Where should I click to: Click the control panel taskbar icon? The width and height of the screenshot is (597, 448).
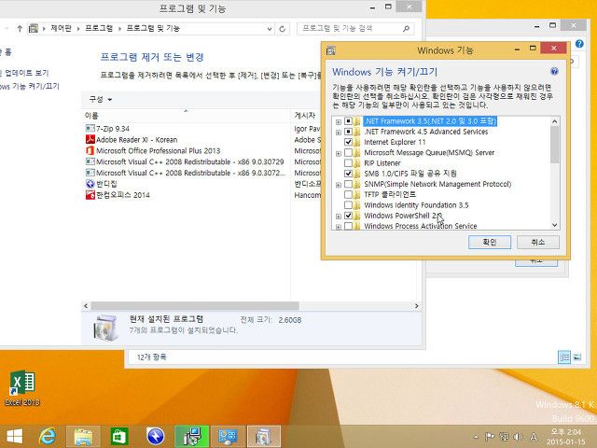pyautogui.click(x=228, y=436)
